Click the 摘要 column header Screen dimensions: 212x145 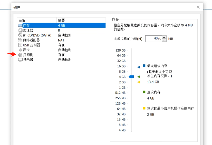[x=81, y=20]
